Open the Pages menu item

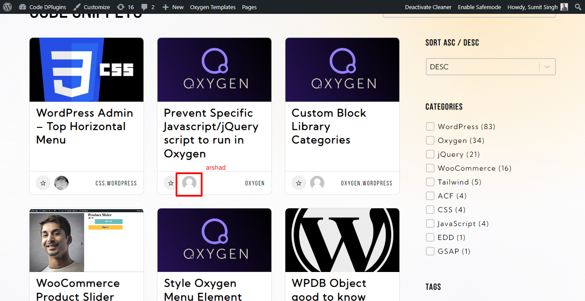249,7
